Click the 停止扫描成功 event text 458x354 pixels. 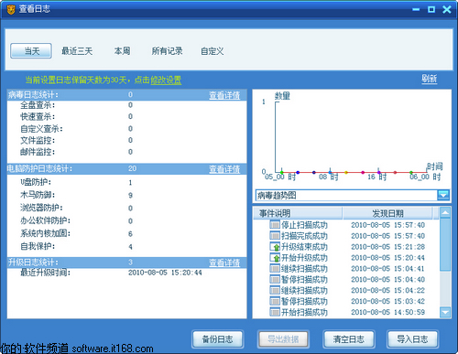coord(304,225)
